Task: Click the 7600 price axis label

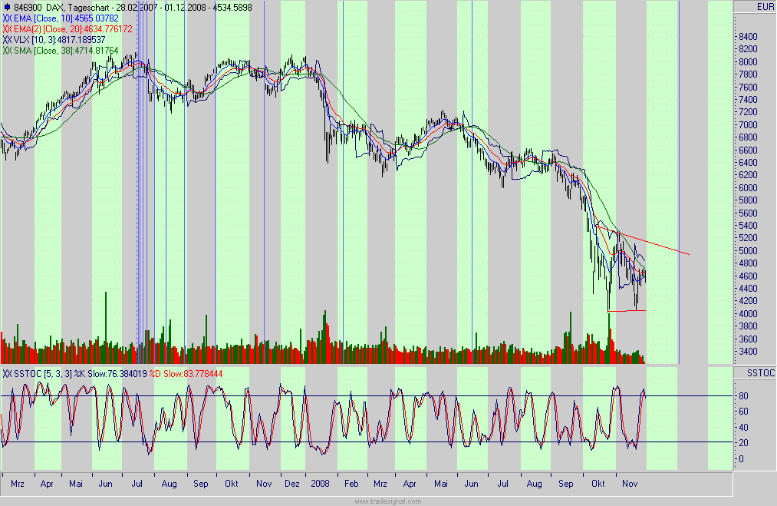Action: [748, 88]
